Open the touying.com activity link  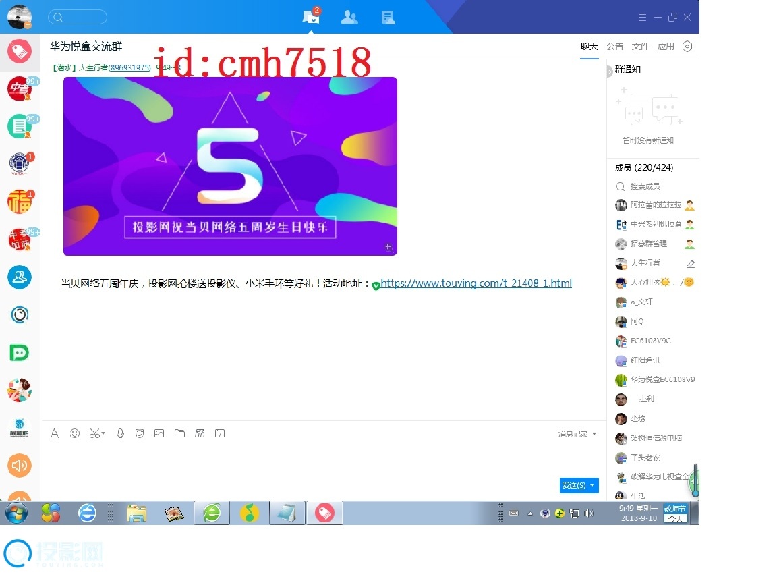(x=476, y=283)
